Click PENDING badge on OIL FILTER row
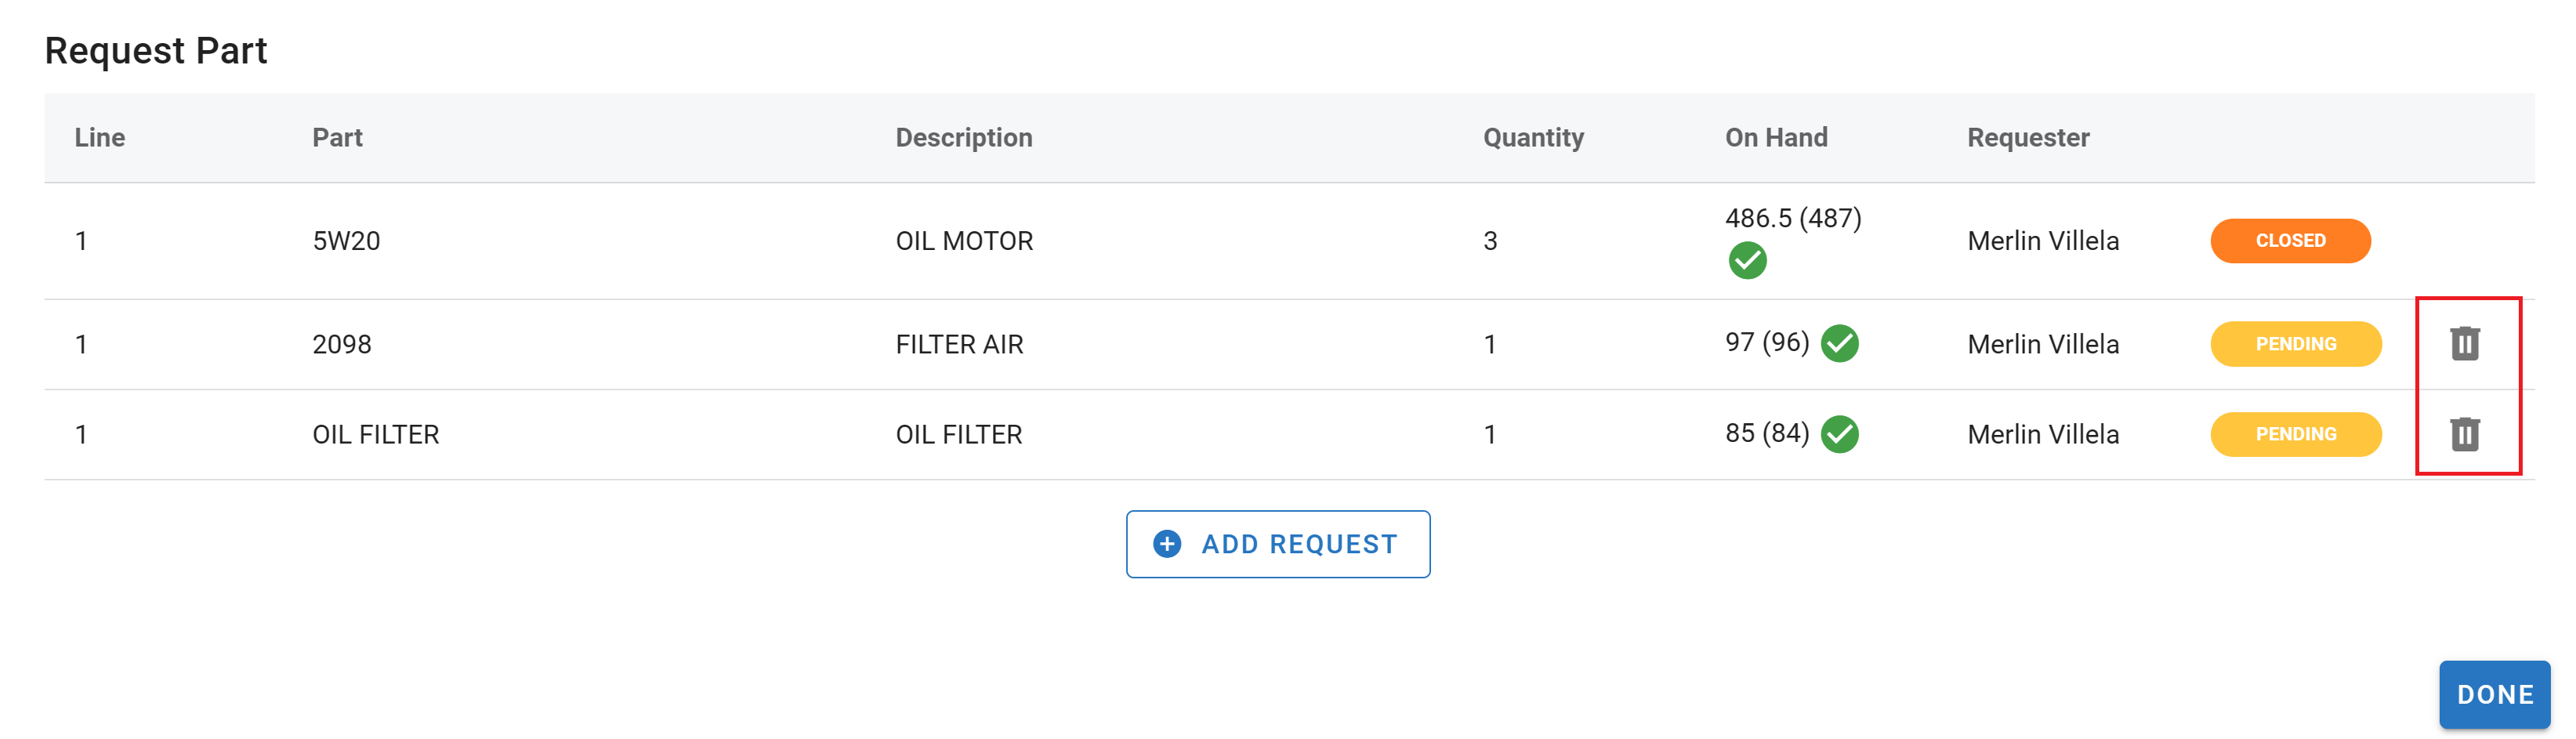 click(x=2295, y=434)
